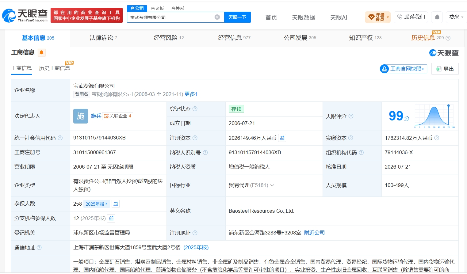Open the 附近公司 link
The height and width of the screenshot is (274, 467).
pos(314,233)
